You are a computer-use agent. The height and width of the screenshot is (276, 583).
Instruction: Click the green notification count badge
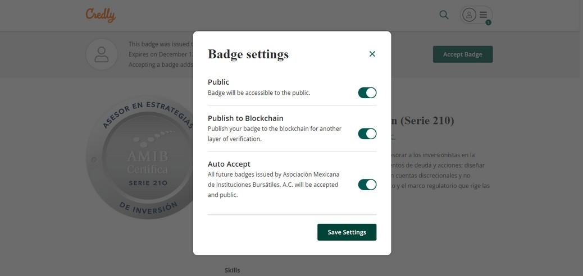tap(488, 22)
